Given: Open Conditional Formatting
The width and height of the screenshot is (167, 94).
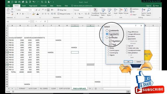Looking at the screenshot, I should click(95, 12).
